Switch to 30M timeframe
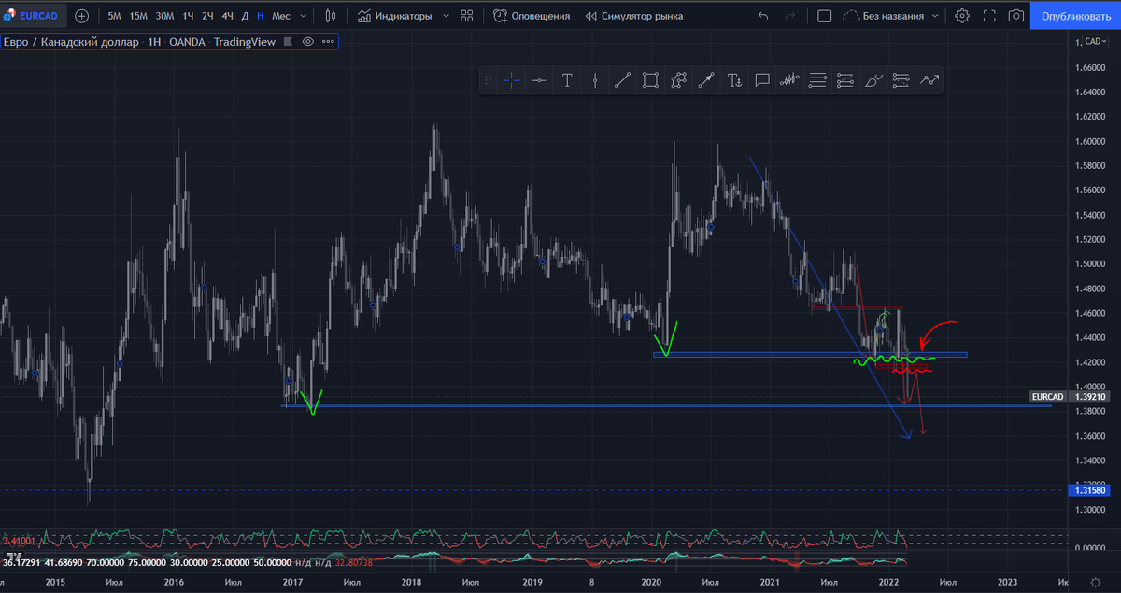The height and width of the screenshot is (593, 1121). point(164,16)
